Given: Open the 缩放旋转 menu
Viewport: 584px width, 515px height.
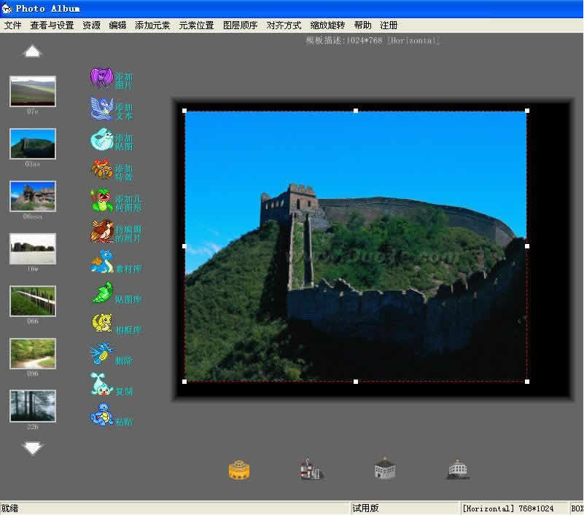Looking at the screenshot, I should click(x=328, y=25).
